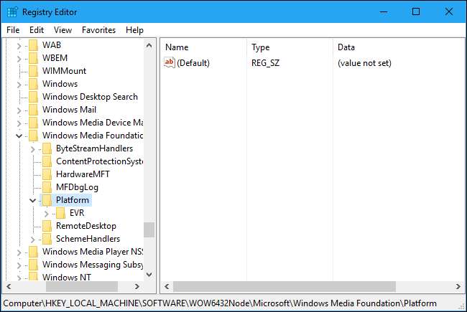Click the tree pane scroll right arrow
This screenshot has width=467, height=312.
pyautogui.click(x=137, y=287)
